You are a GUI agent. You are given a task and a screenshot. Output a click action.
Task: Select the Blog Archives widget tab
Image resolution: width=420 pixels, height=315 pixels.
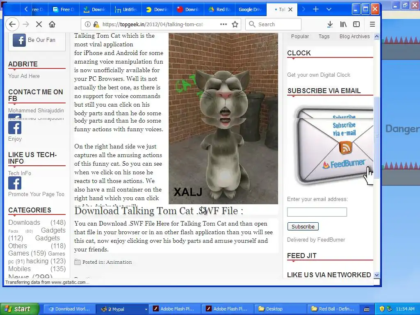pos(355,37)
